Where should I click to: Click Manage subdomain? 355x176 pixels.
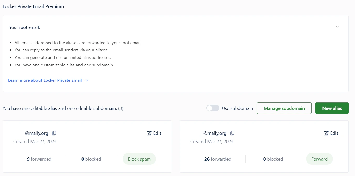pos(284,108)
